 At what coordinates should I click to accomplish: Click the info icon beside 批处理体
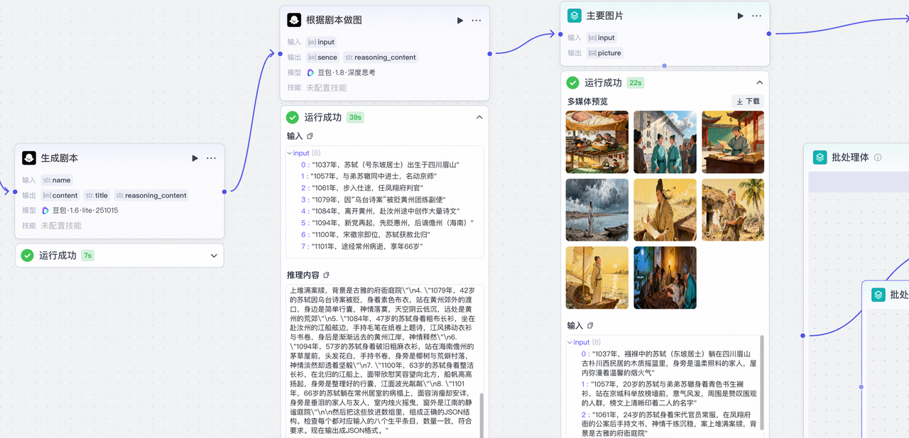878,158
